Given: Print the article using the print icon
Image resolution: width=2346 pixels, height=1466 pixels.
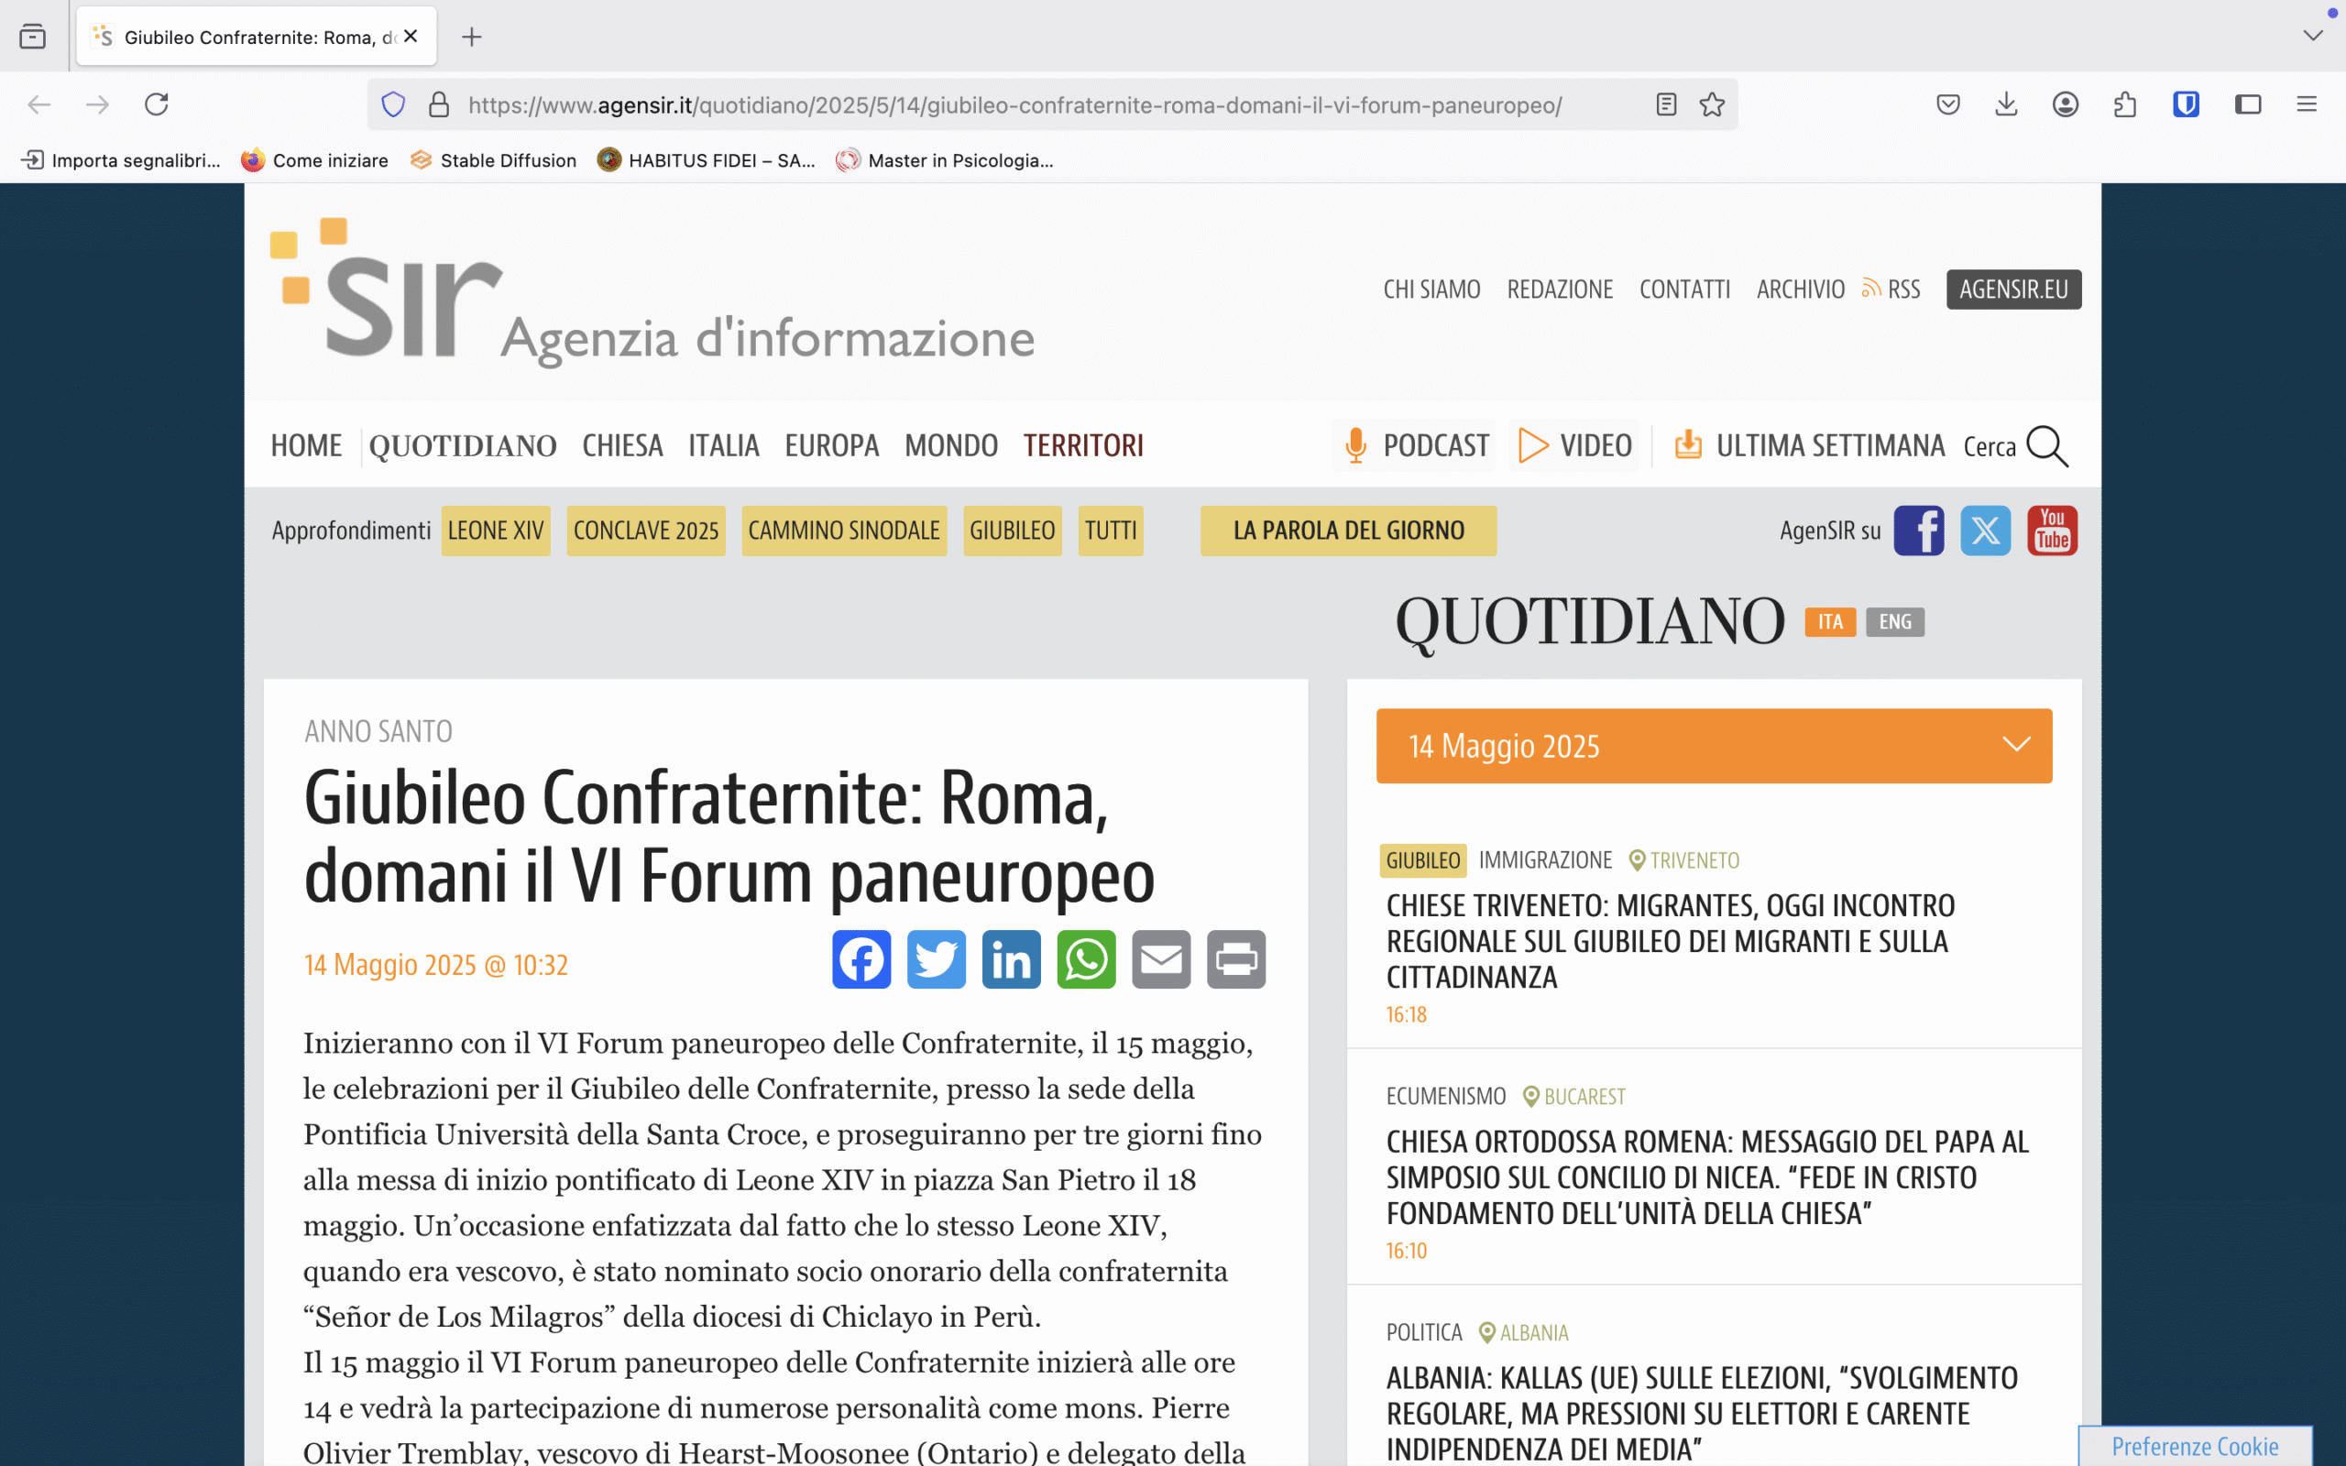Looking at the screenshot, I should tap(1236, 959).
